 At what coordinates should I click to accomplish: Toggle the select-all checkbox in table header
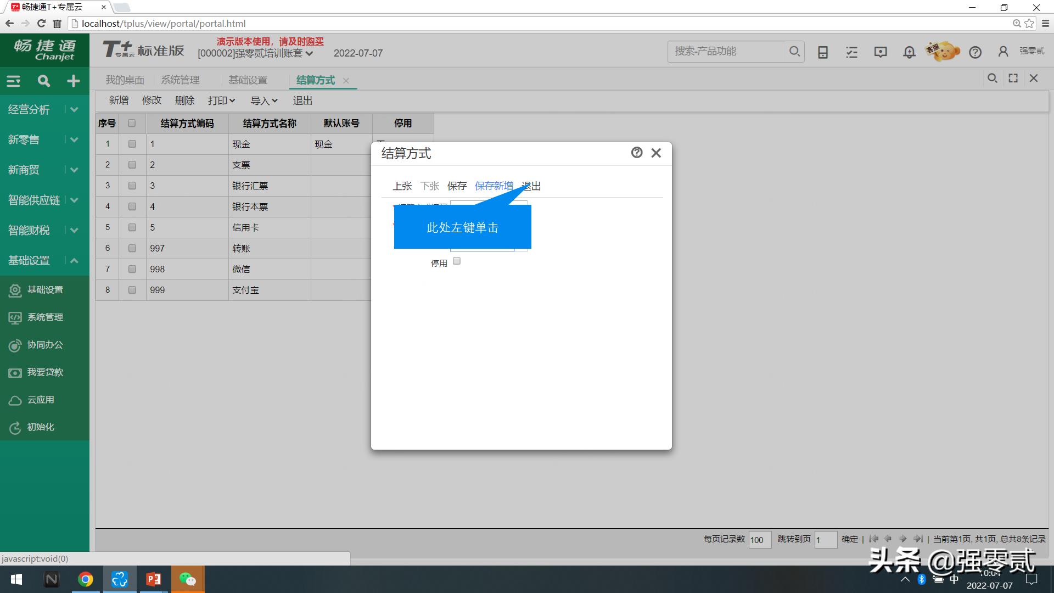[132, 123]
